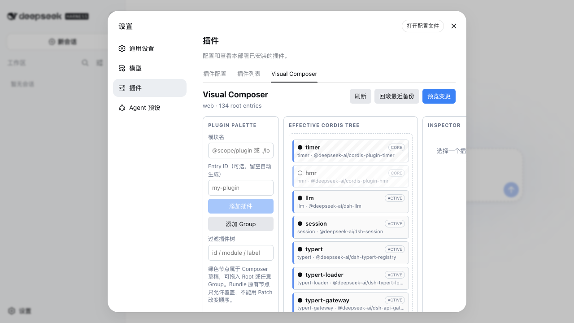Click the send arrow button in background

511,189
